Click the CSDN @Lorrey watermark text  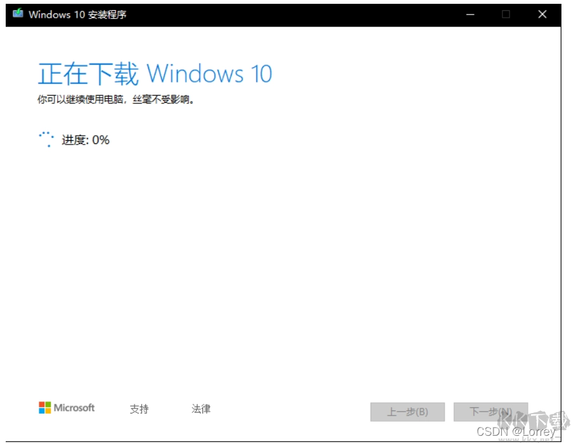pos(515,432)
